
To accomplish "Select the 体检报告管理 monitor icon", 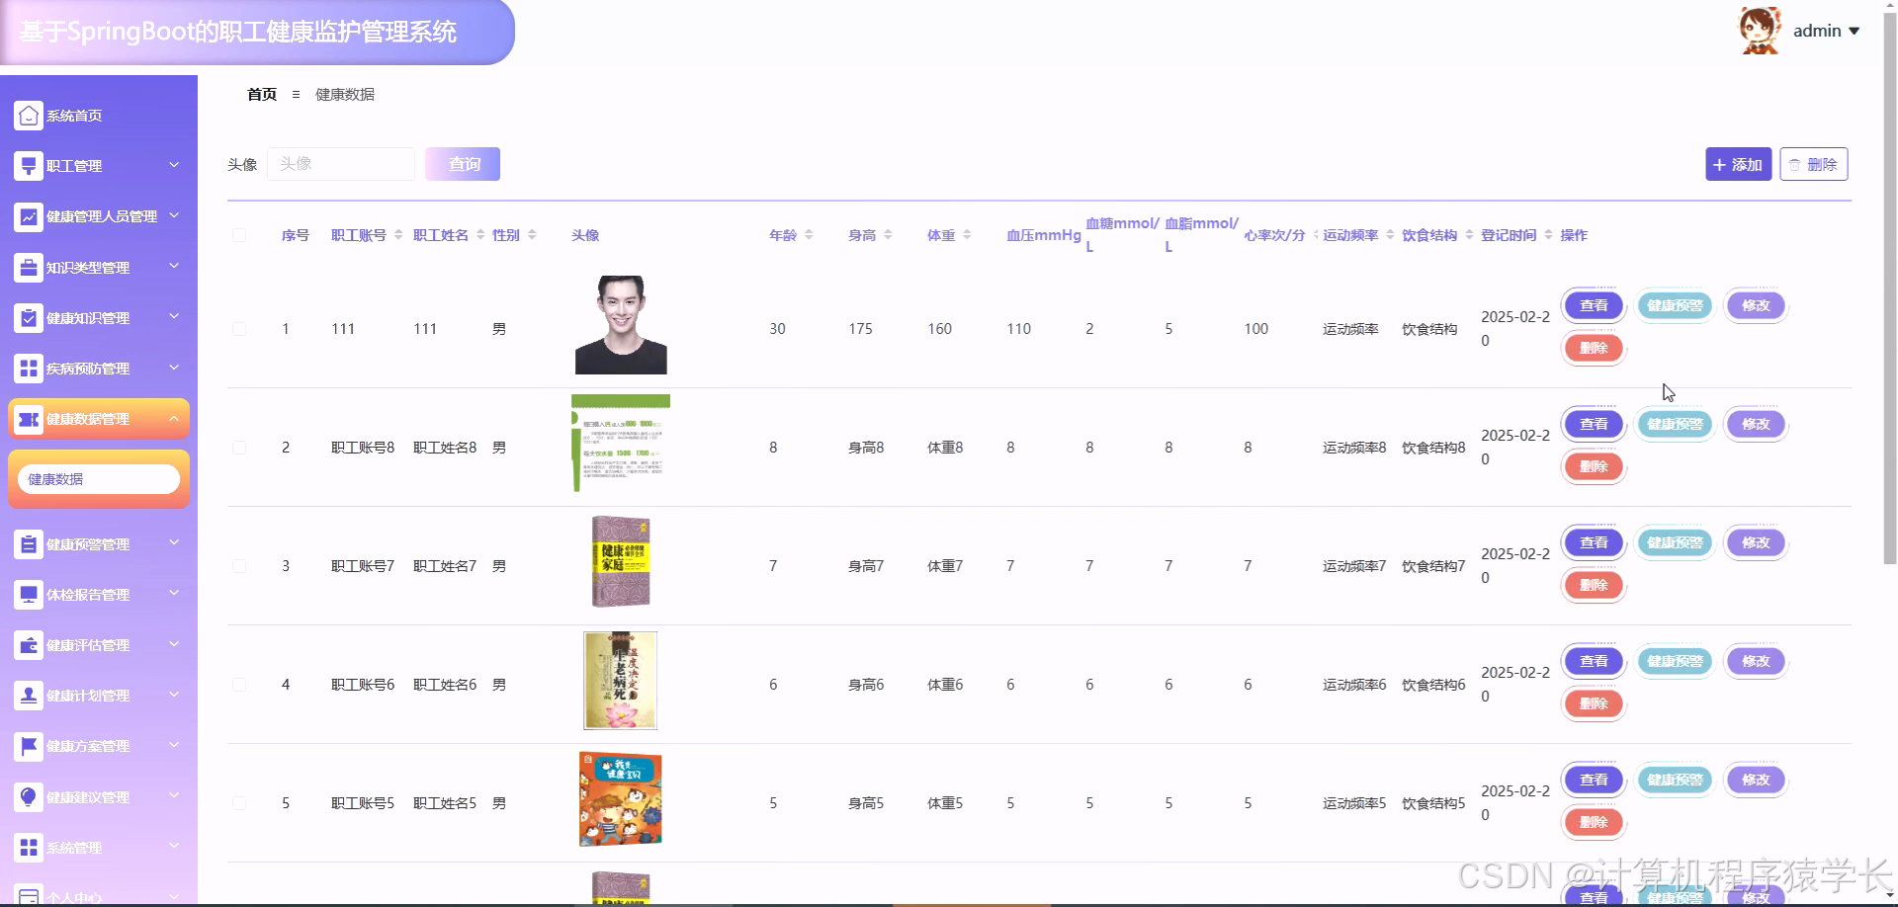I will pyautogui.click(x=28, y=594).
